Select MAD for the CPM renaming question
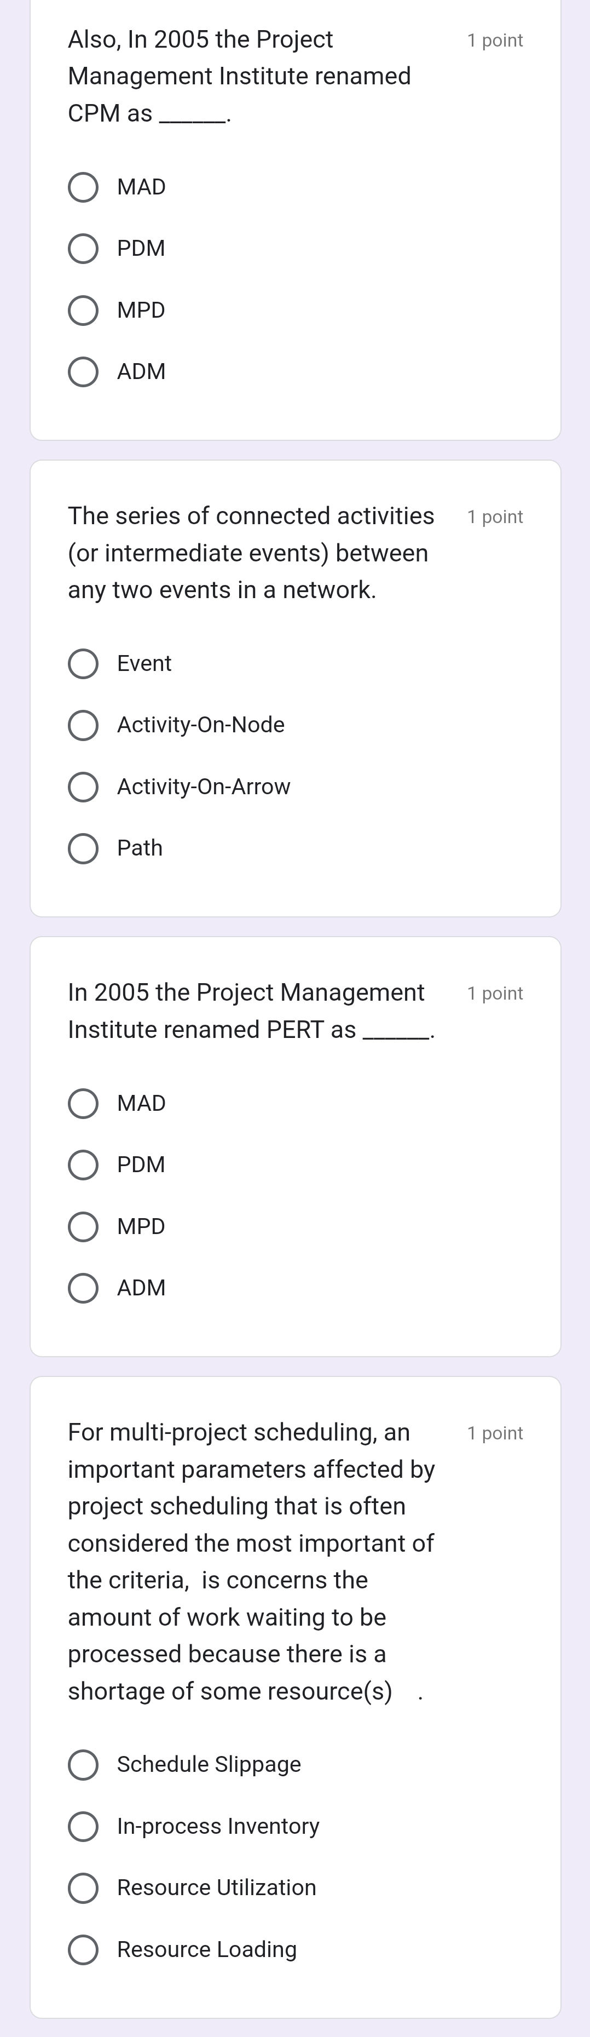The image size is (590, 2037). (x=83, y=187)
